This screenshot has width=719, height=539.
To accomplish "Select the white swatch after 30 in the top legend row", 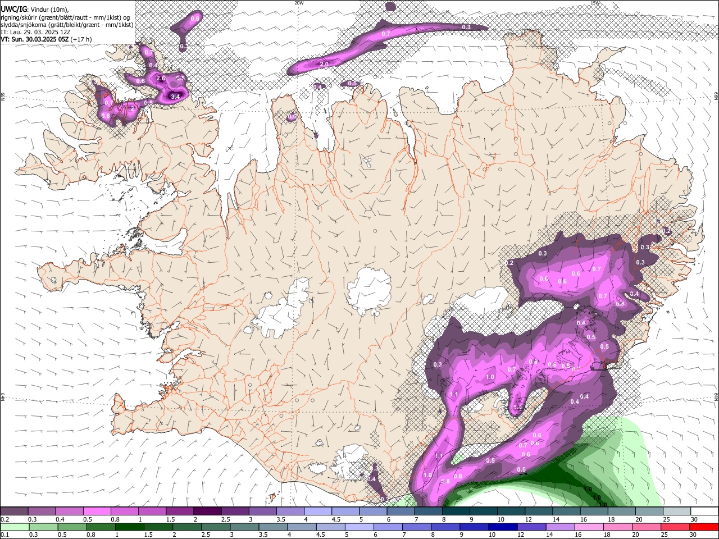I will tap(704, 511).
